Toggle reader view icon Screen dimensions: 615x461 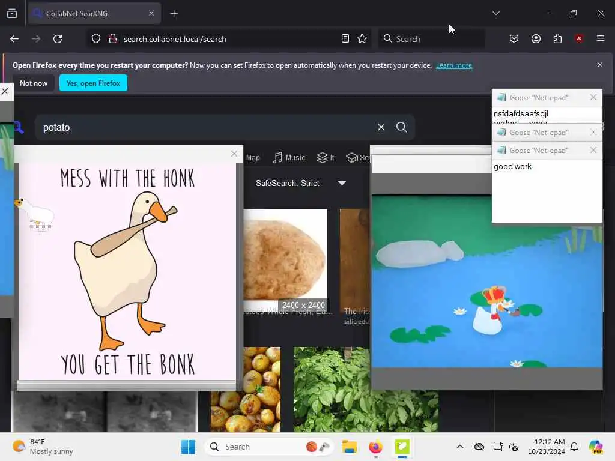pos(345,38)
